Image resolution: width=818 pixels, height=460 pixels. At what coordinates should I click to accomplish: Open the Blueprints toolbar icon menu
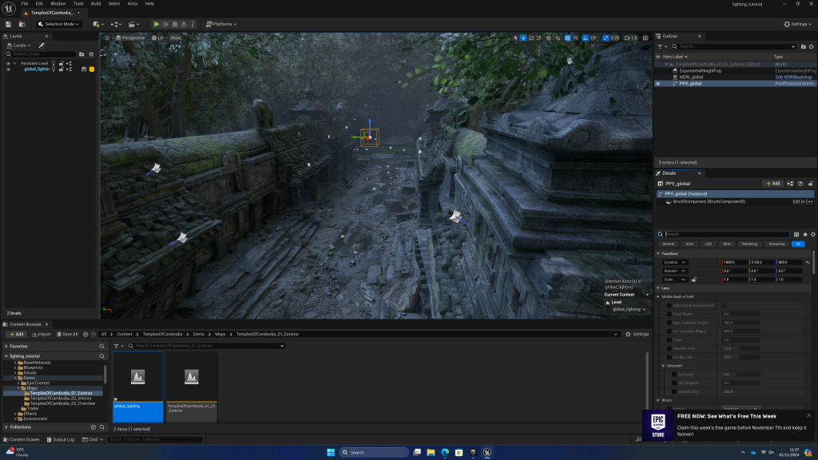[116, 24]
